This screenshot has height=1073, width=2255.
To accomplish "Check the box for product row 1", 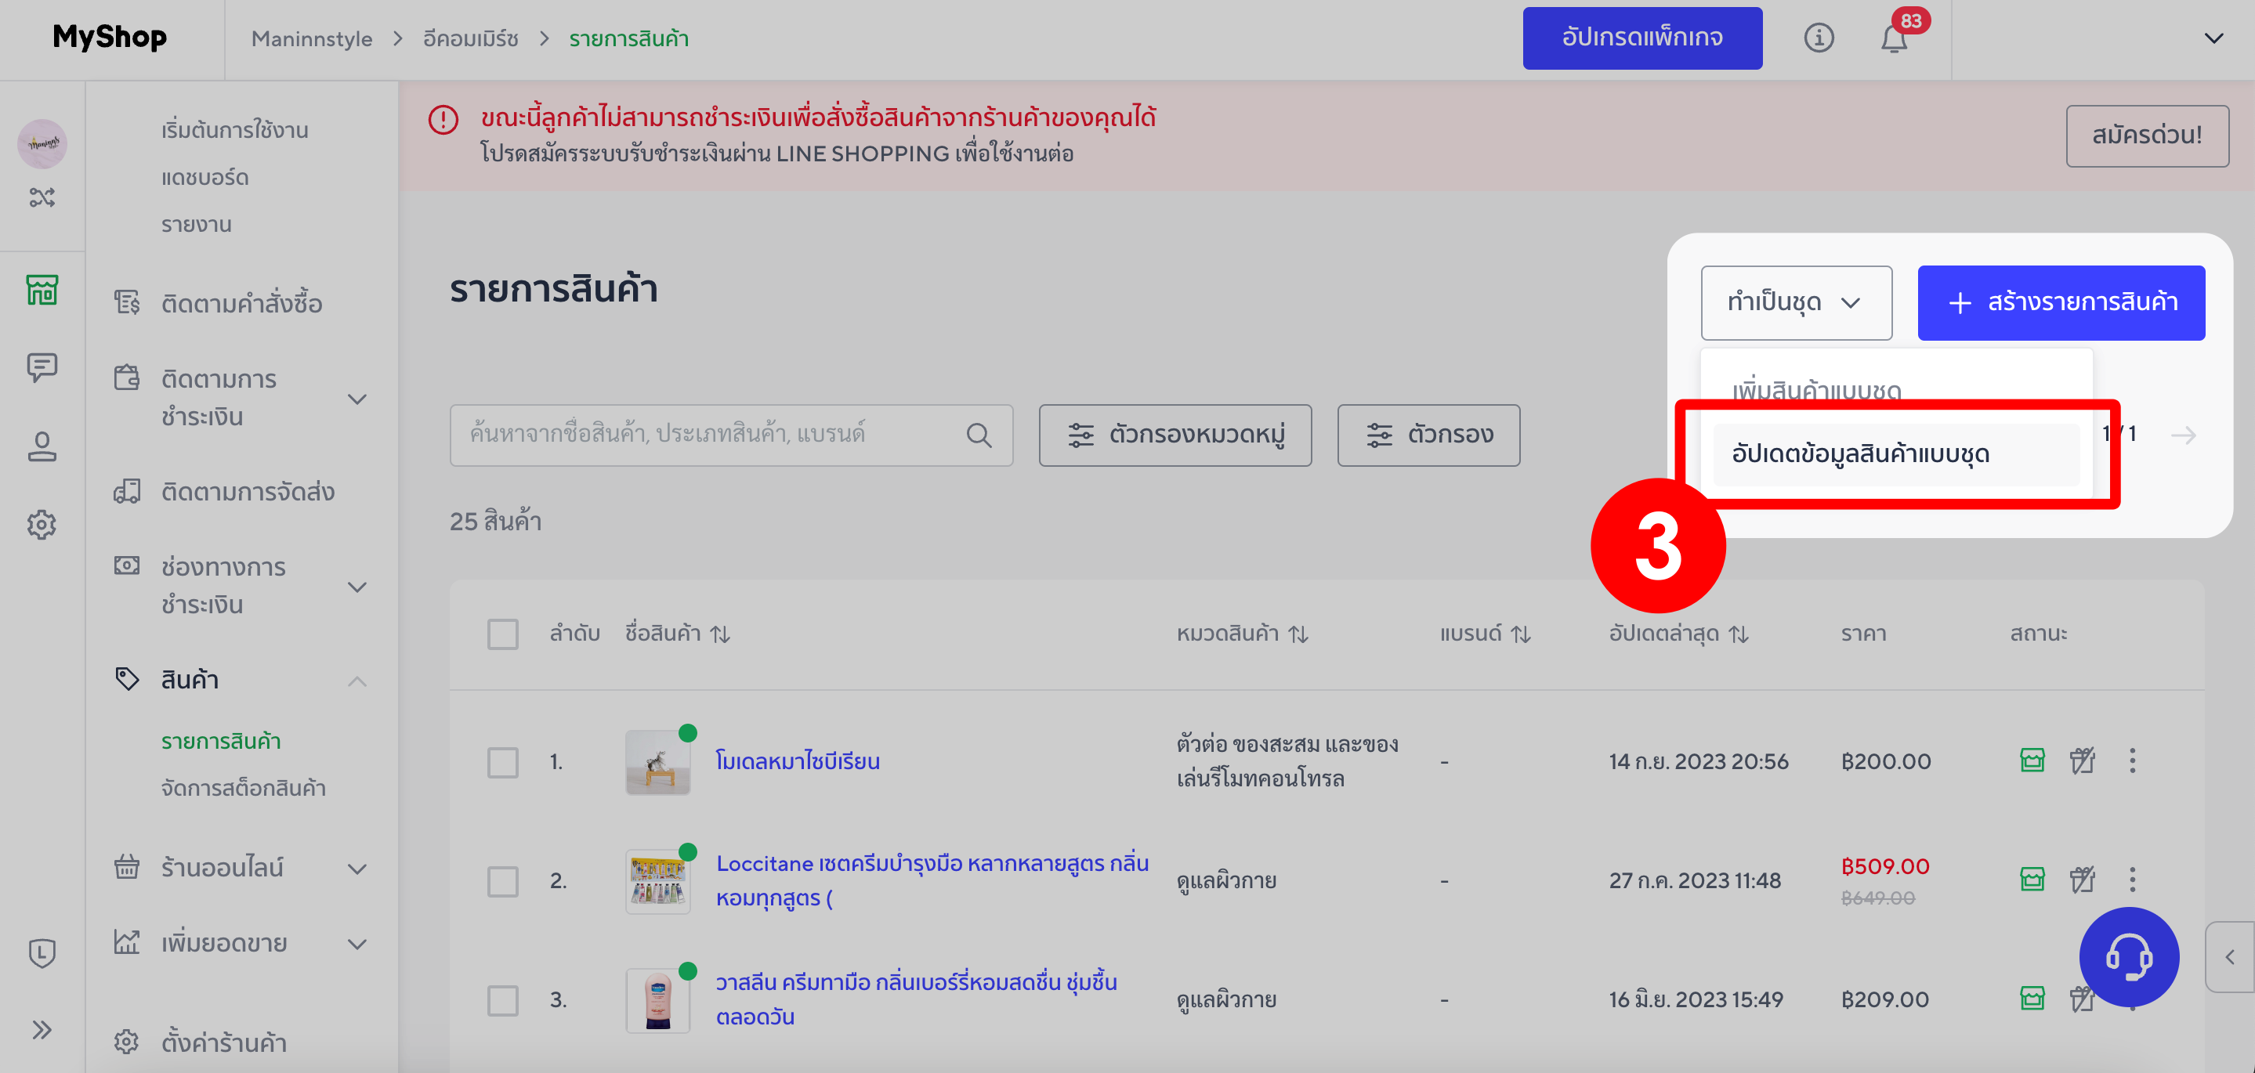I will (x=502, y=762).
